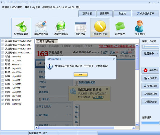Uncheck the 网易 : abx75000 checkbox
The image size is (160, 135).
click(3, 96)
